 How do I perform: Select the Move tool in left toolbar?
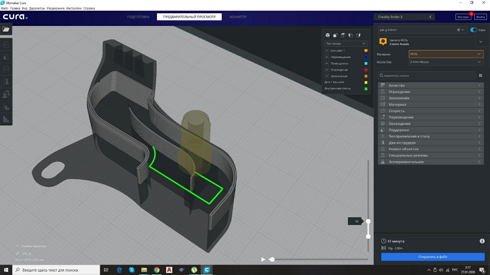click(x=6, y=44)
